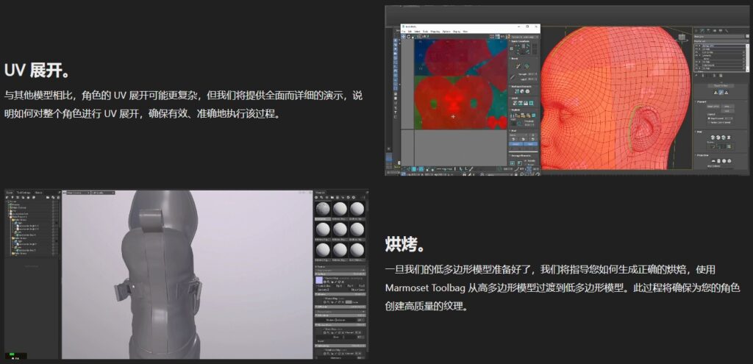Open the Modifier List dropdown
Screen dimensions: 753x364
(721, 41)
